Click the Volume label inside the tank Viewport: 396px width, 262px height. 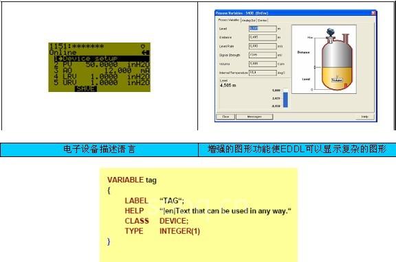click(337, 80)
